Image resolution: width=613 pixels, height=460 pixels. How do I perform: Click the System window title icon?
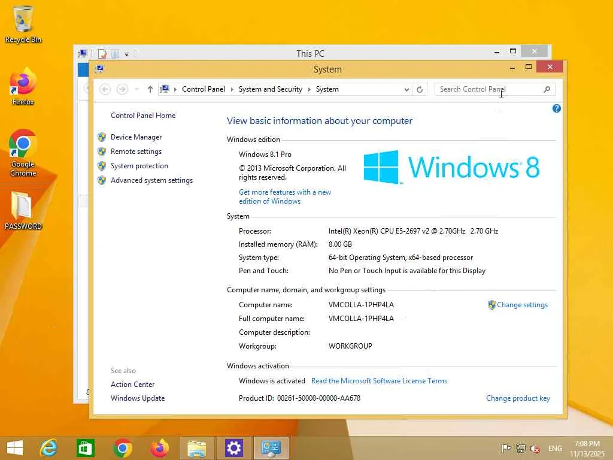pos(99,69)
